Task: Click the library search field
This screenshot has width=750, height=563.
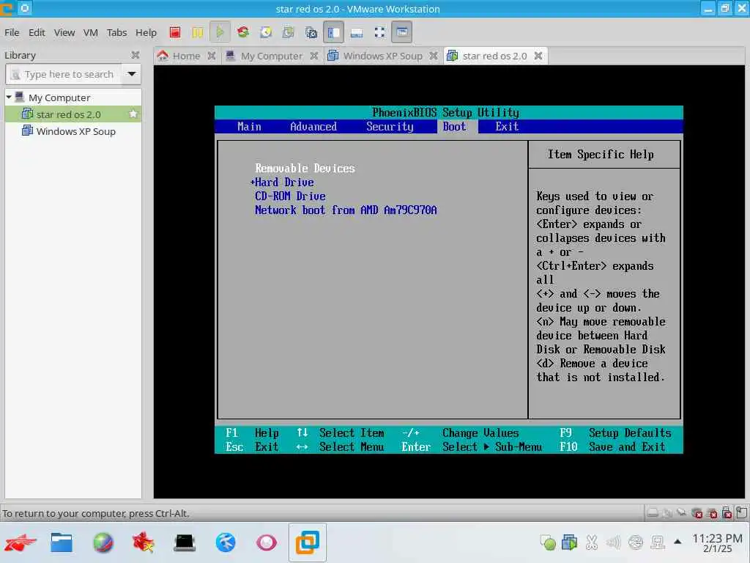Action: pos(63,74)
